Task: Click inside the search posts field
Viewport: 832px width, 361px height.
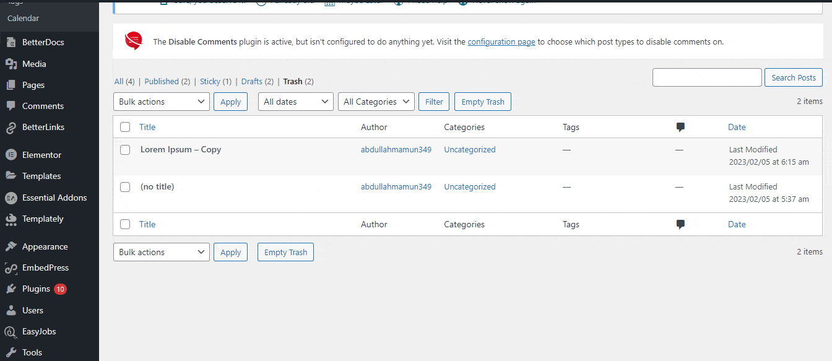Action: coord(707,77)
